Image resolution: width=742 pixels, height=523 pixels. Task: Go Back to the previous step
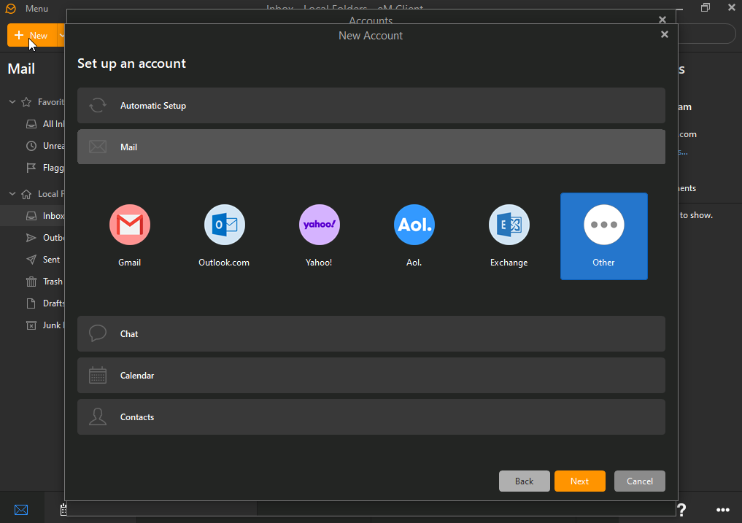click(x=525, y=481)
